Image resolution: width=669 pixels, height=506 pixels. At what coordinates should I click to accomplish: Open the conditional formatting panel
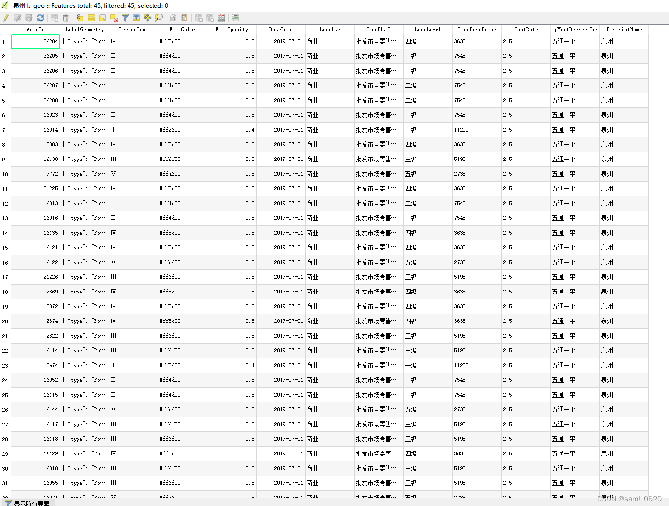click(235, 18)
